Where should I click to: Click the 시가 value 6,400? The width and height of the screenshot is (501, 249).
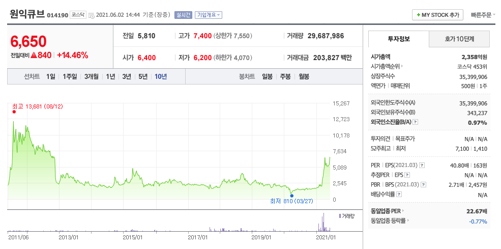click(x=146, y=58)
